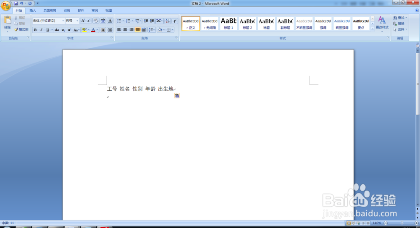Viewport: 420px width, 228px height.
Task: Open font name dropdown 宋体
Action: click(63, 21)
